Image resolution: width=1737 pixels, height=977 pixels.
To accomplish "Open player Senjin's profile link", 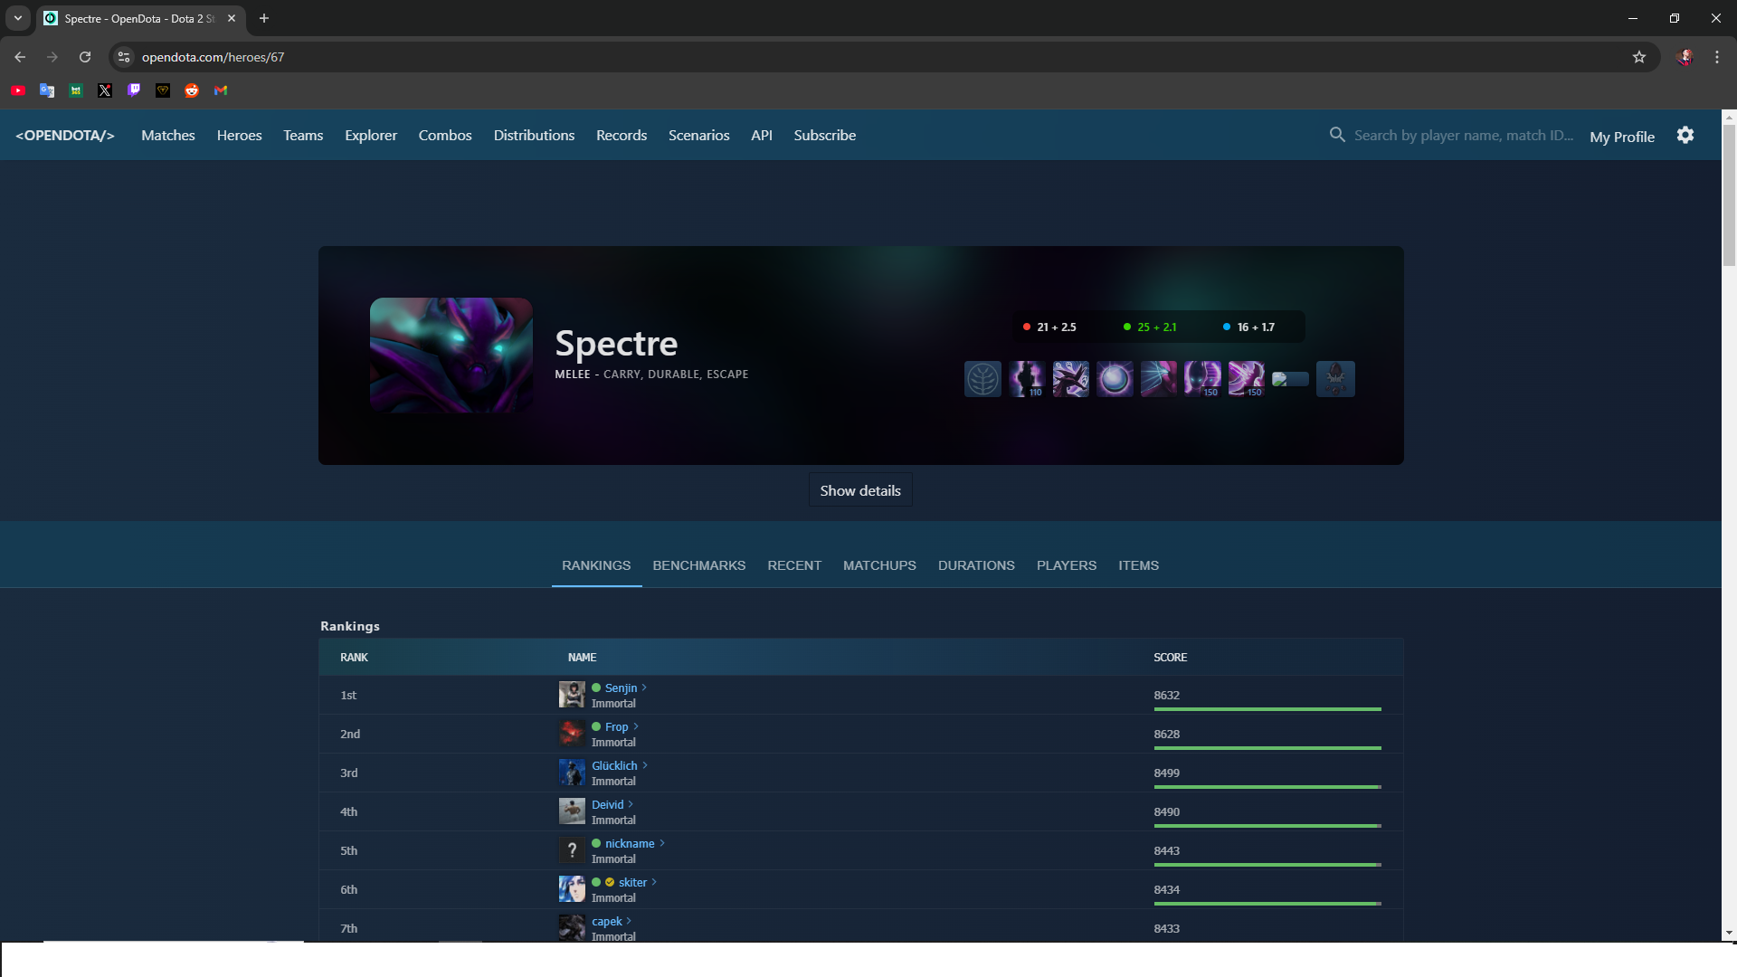I will point(621,688).
